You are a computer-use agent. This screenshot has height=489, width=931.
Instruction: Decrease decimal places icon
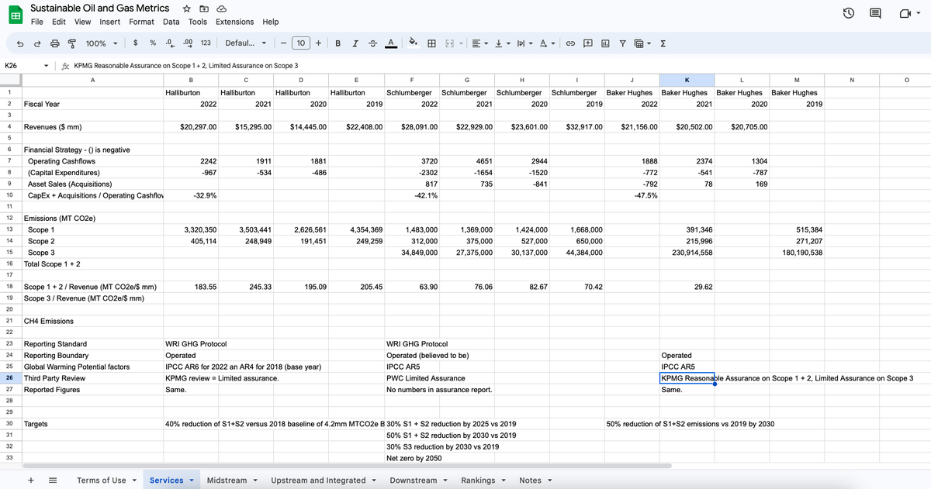coord(169,44)
